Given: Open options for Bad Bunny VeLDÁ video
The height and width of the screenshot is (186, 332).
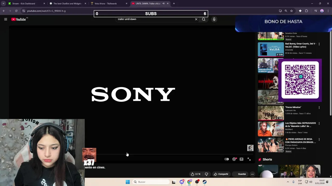Looking at the screenshot, I should coord(319,44).
